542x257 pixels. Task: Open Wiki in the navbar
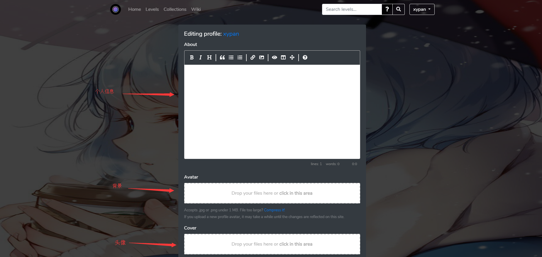[196, 9]
